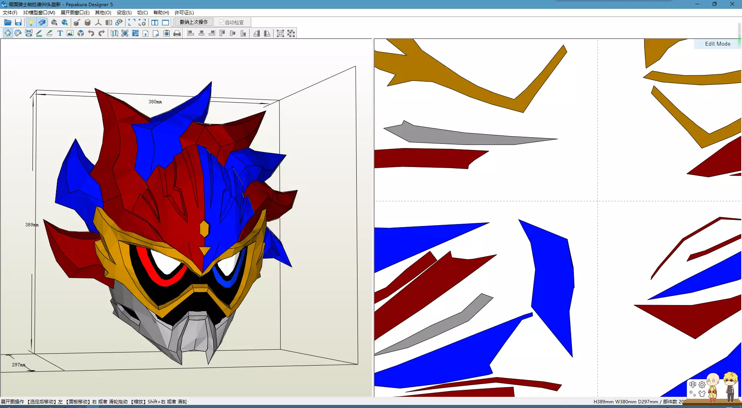Select the join/disjoin faces tool
Viewport: 742px width, 408px height.
click(x=29, y=33)
